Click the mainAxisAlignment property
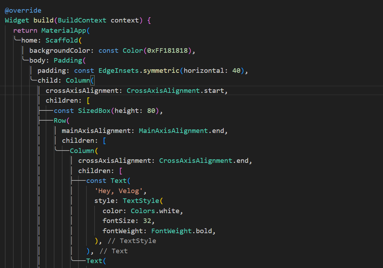The height and width of the screenshot is (268, 383). [x=98, y=131]
